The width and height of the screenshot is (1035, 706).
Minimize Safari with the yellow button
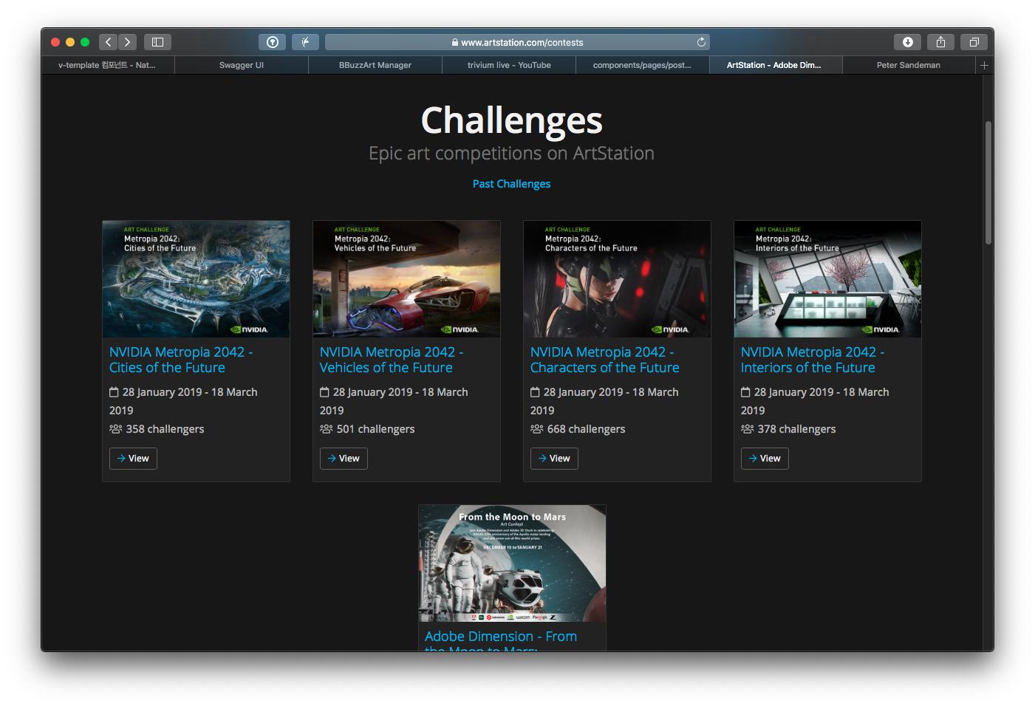pyautogui.click(x=70, y=42)
